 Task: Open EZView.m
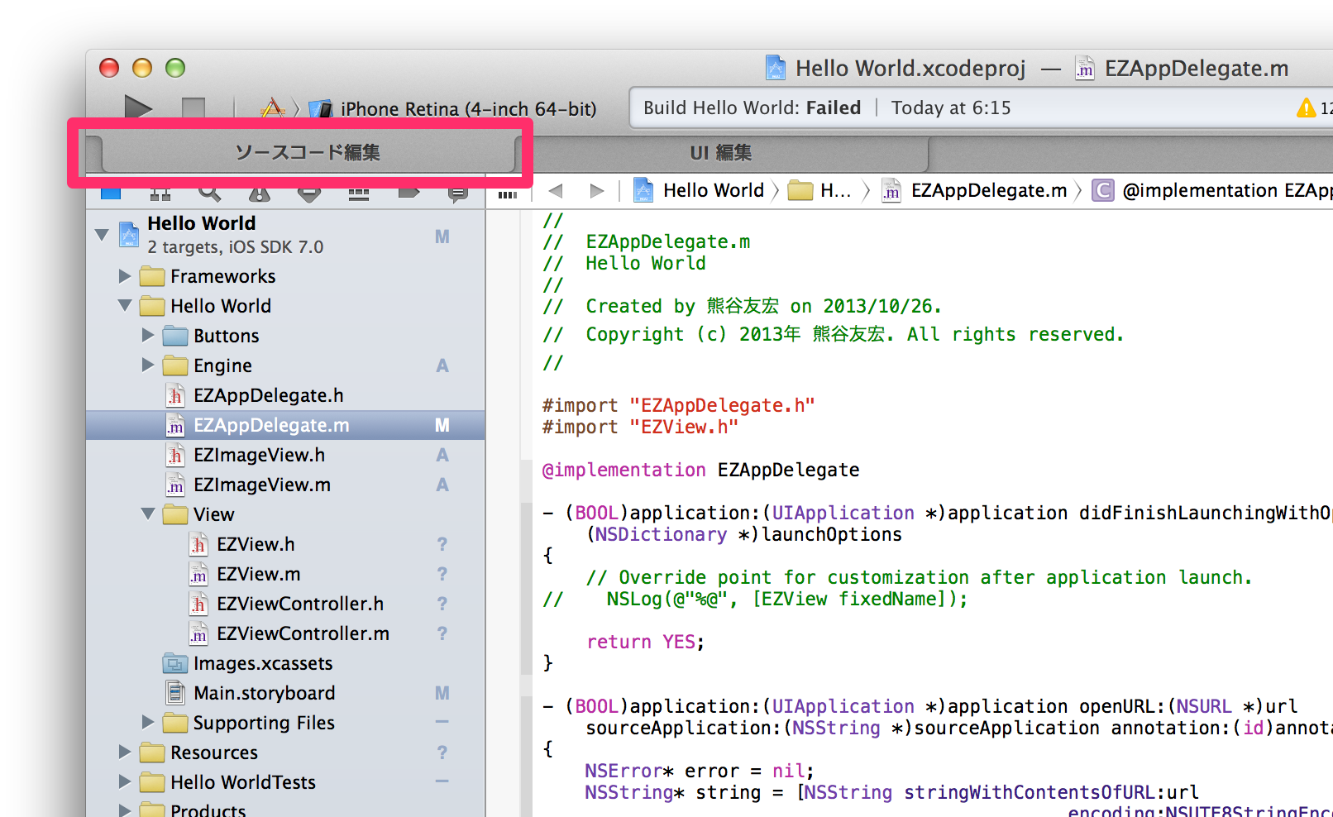pos(285,574)
